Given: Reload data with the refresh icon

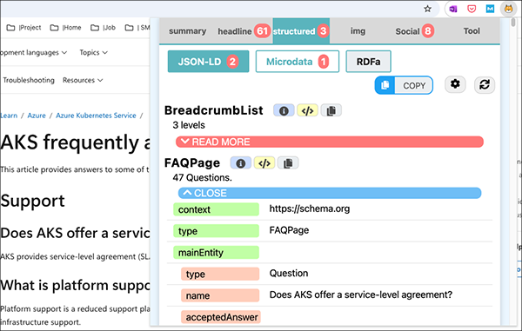Looking at the screenshot, I should point(485,85).
